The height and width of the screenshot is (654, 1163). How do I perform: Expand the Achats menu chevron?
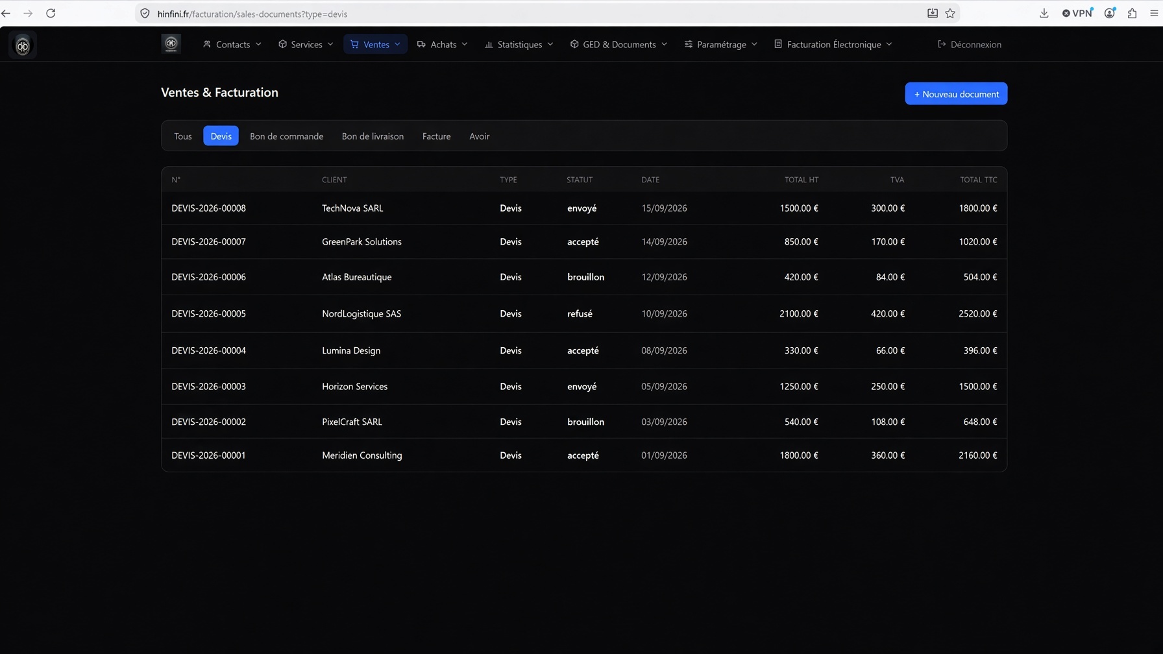(x=465, y=44)
